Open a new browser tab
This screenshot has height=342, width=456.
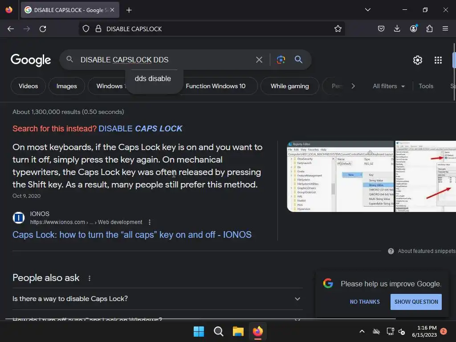[x=129, y=10]
